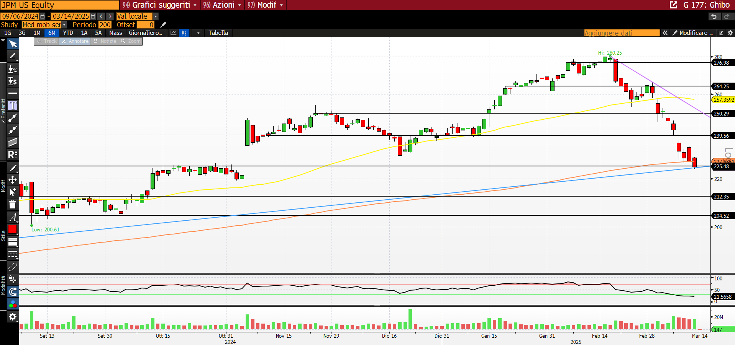This screenshot has height=345, width=735.
Task: Select the 1G time range
Action: [x=8, y=33]
